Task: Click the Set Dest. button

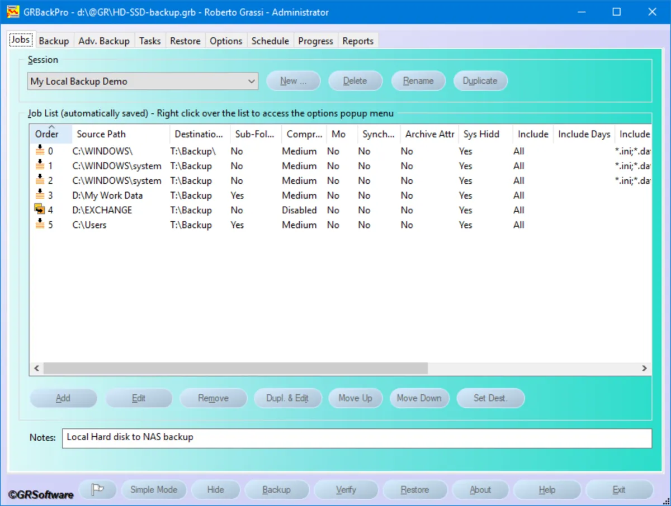Action: 490,398
